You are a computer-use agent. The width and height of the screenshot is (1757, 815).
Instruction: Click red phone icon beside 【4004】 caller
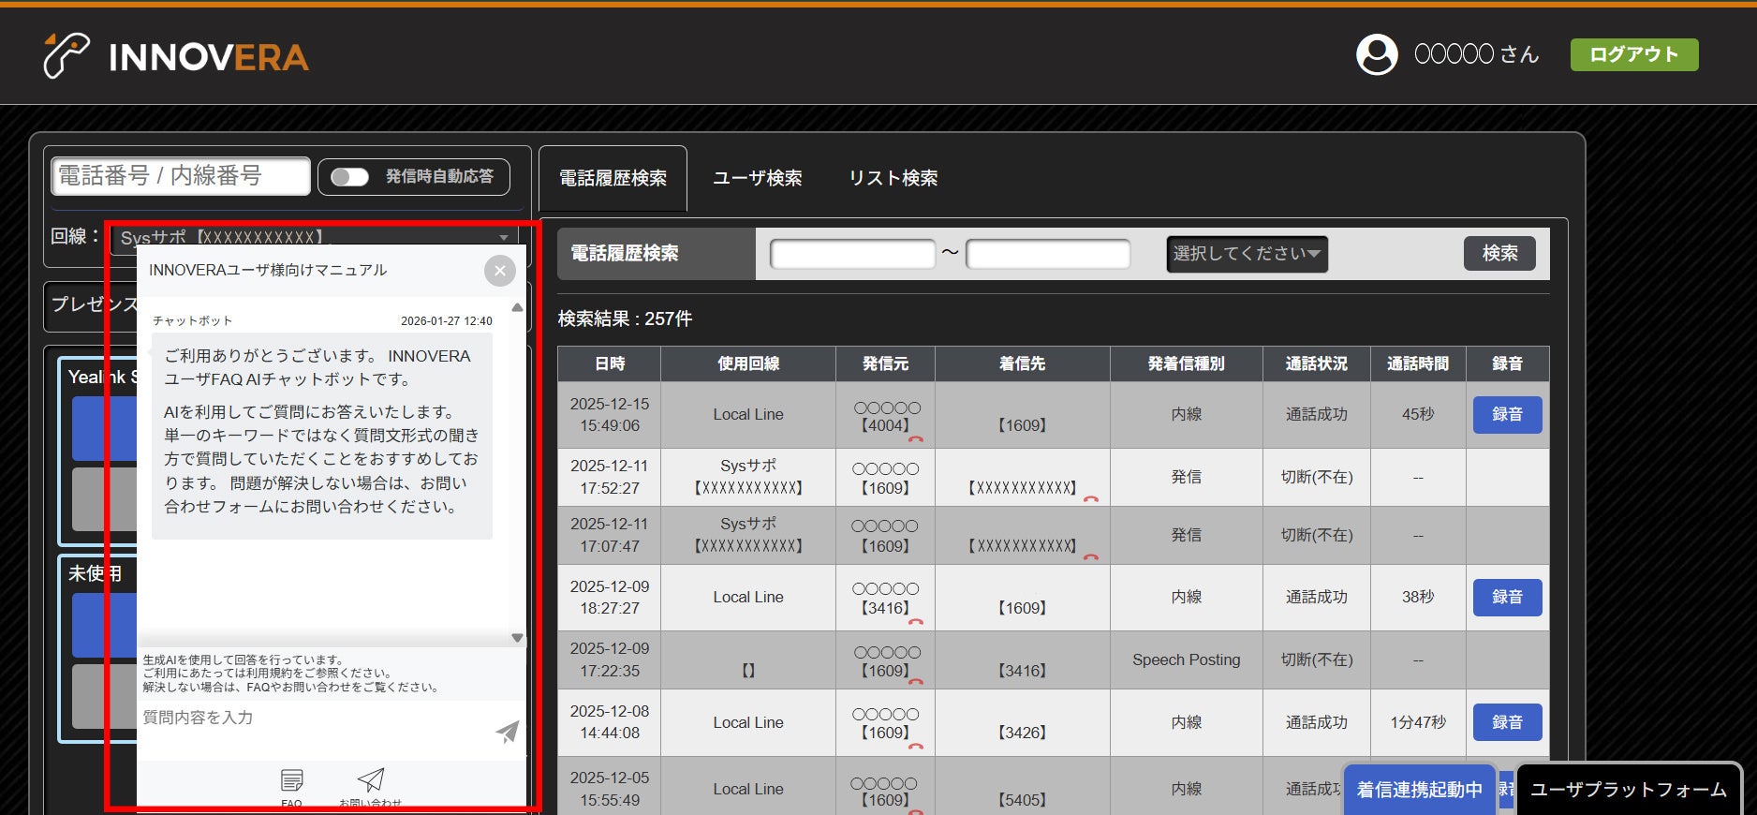[915, 438]
